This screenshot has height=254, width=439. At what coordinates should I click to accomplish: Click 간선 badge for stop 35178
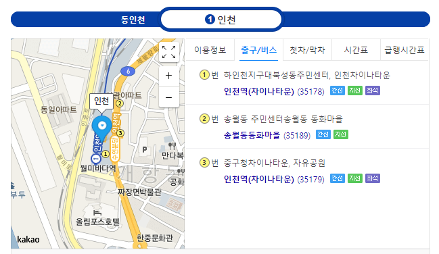point(337,91)
